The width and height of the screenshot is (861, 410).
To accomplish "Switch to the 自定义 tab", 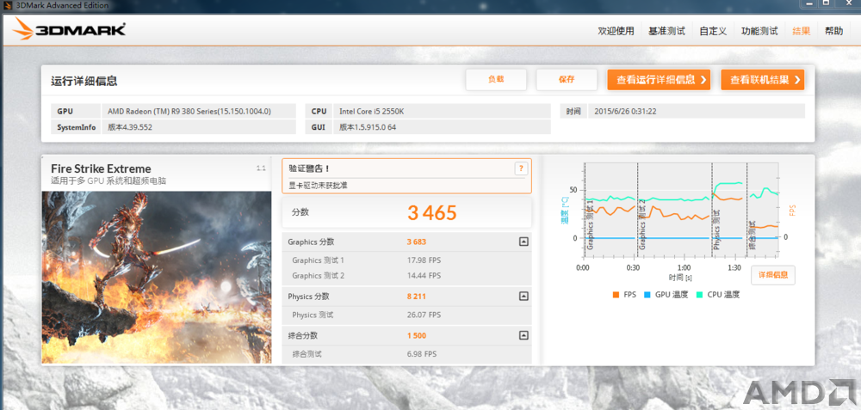I will [713, 31].
